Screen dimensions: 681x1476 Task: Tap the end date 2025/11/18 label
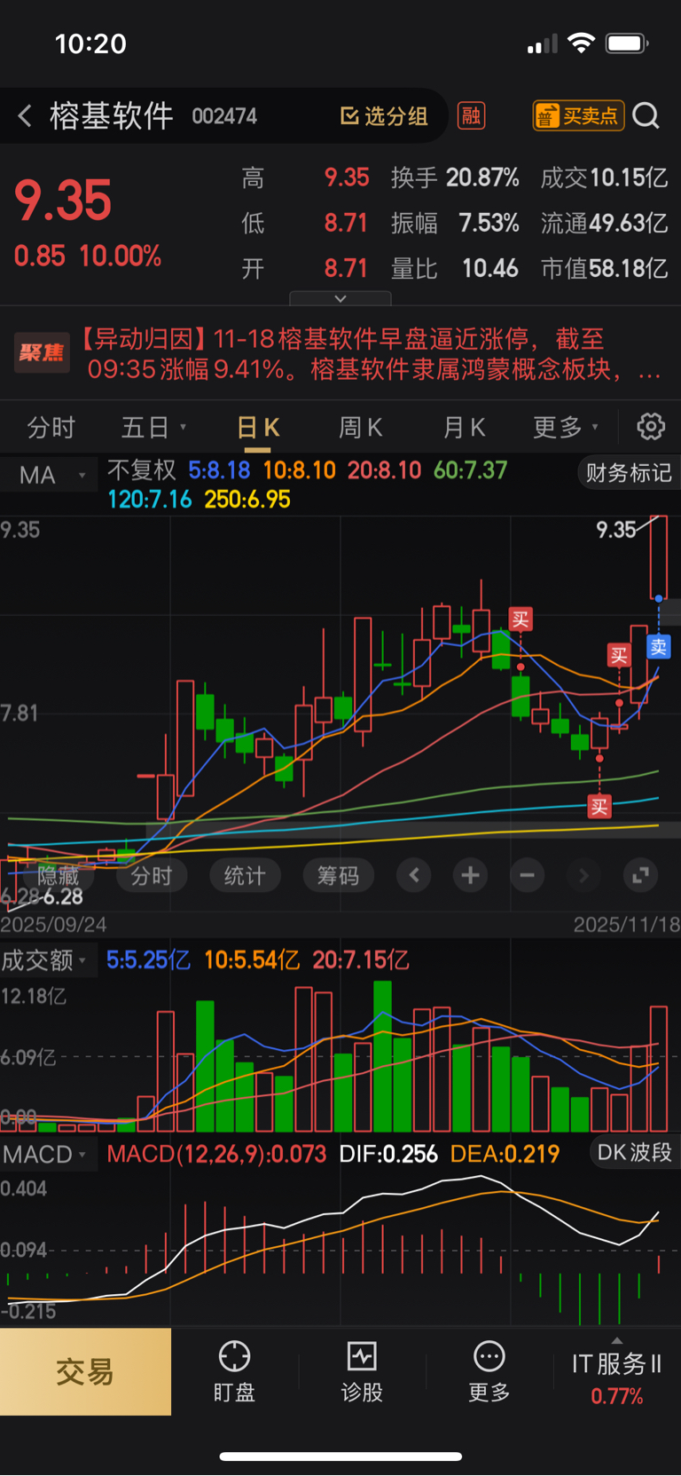point(627,925)
